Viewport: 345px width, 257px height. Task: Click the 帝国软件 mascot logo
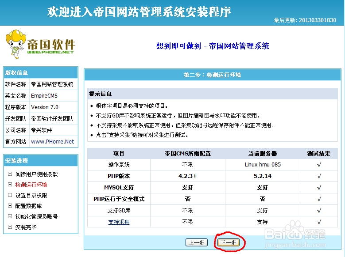[x=40, y=44]
